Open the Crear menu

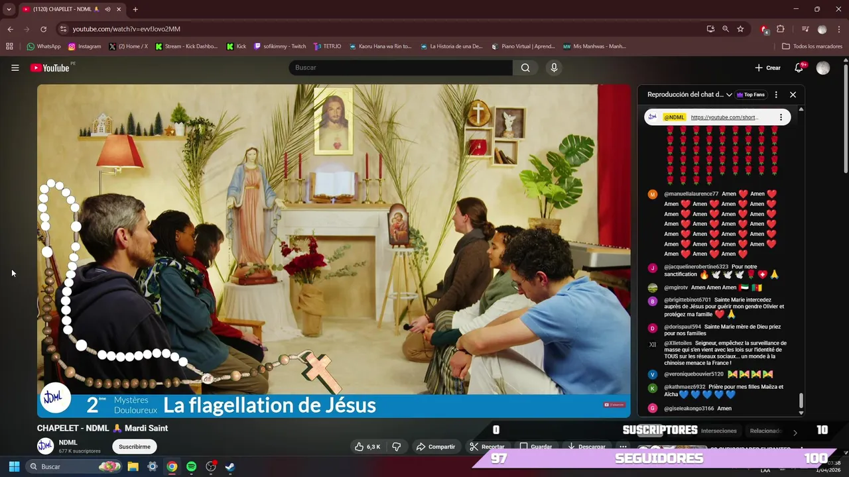[767, 68]
